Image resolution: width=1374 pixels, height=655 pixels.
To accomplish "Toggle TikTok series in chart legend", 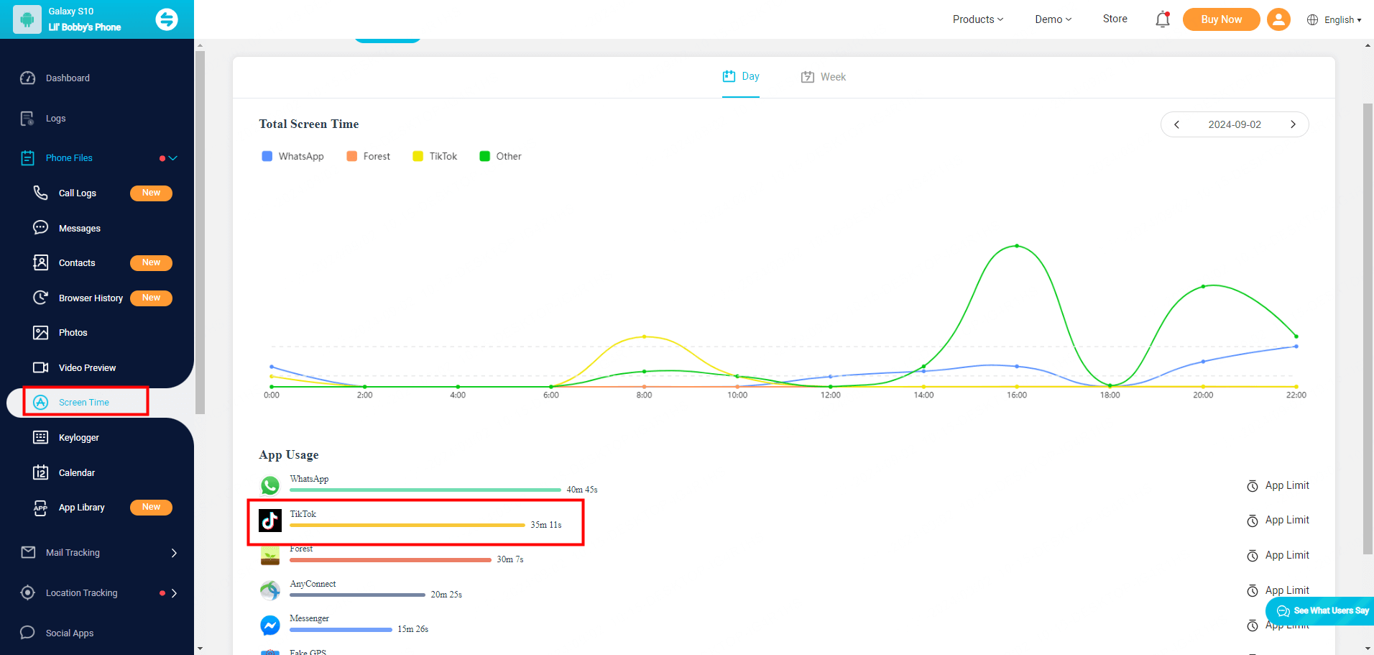I will 435,156.
